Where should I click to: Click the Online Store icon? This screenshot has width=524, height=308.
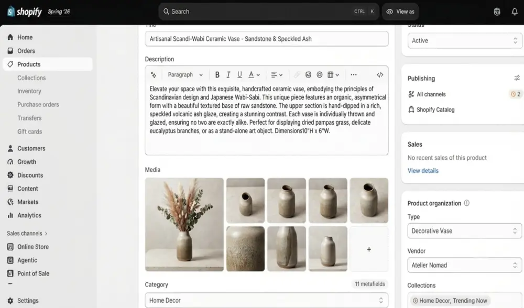[x=10, y=247]
